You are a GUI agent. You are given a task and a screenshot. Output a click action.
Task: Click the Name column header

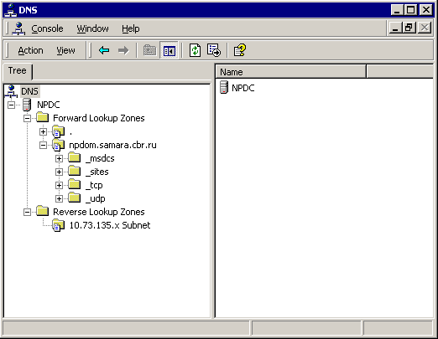(x=290, y=72)
